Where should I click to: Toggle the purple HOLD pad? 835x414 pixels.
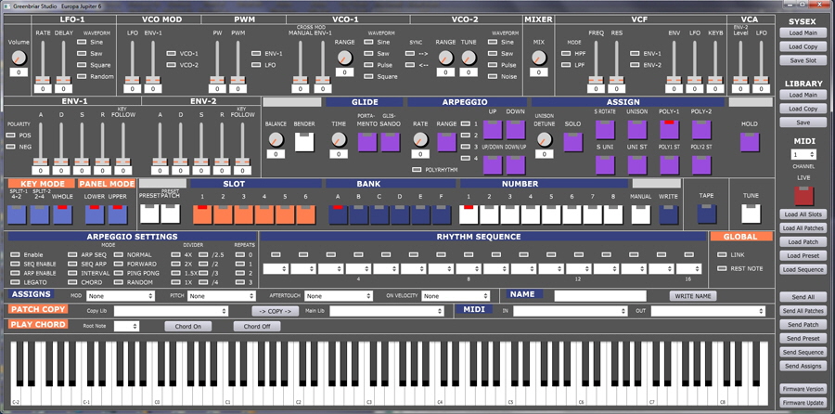[x=750, y=142]
